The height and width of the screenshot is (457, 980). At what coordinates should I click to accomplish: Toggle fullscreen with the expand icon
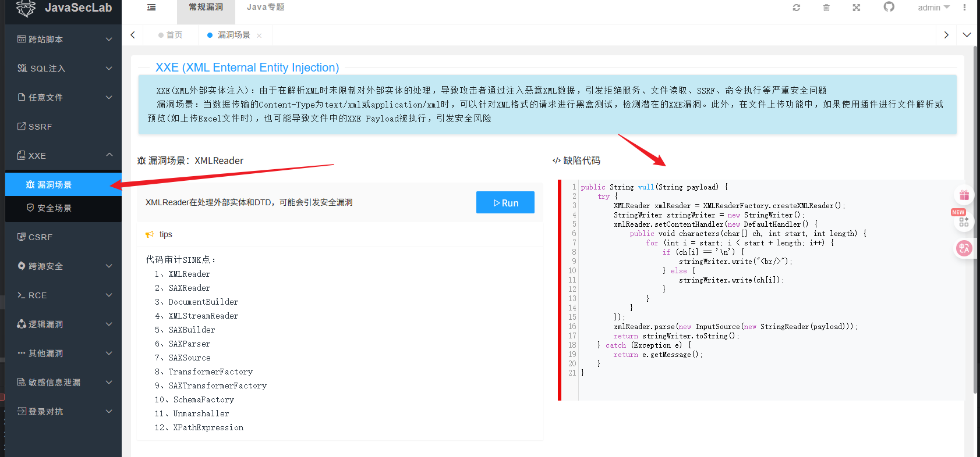(857, 8)
